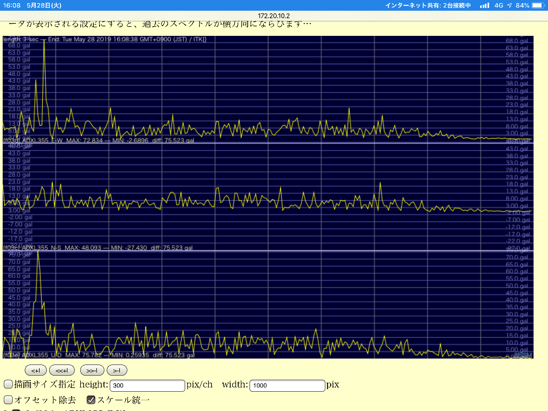This screenshot has width=548, height=411.
Task: Tap the 5月28日(火) date text
Action: (x=44, y=5)
